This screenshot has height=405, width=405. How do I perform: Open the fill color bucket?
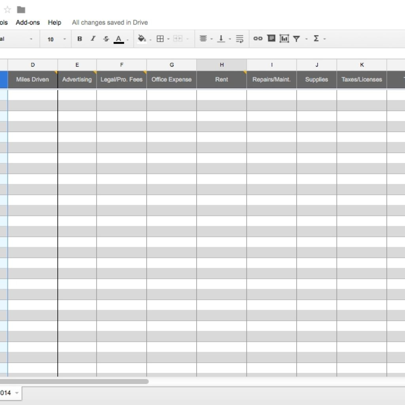[142, 39]
